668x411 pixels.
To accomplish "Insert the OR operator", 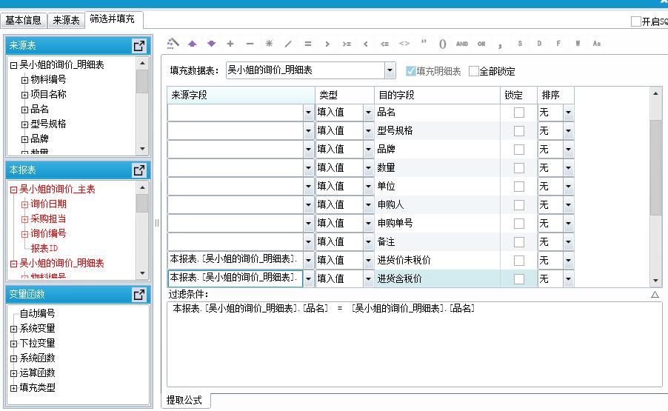I will pyautogui.click(x=481, y=44).
